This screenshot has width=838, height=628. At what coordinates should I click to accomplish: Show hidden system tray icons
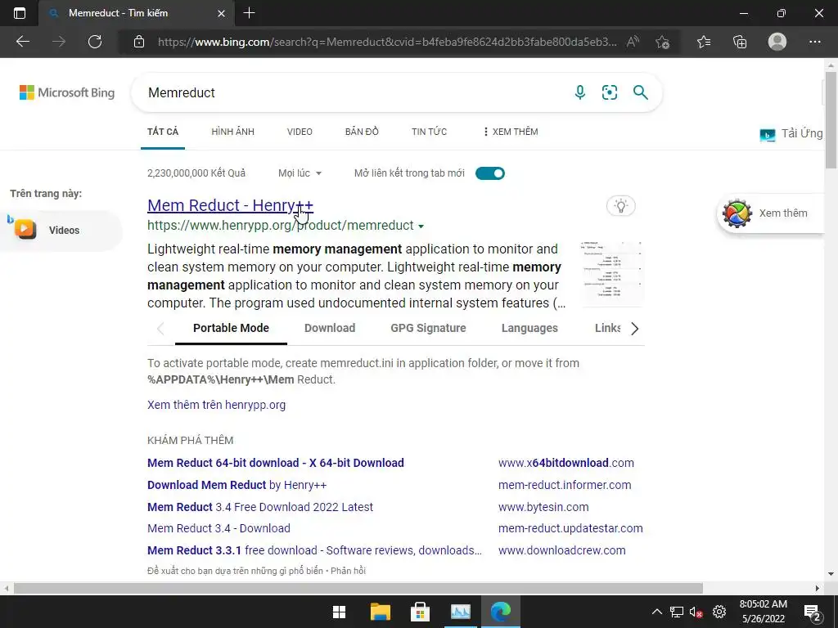pyautogui.click(x=657, y=612)
